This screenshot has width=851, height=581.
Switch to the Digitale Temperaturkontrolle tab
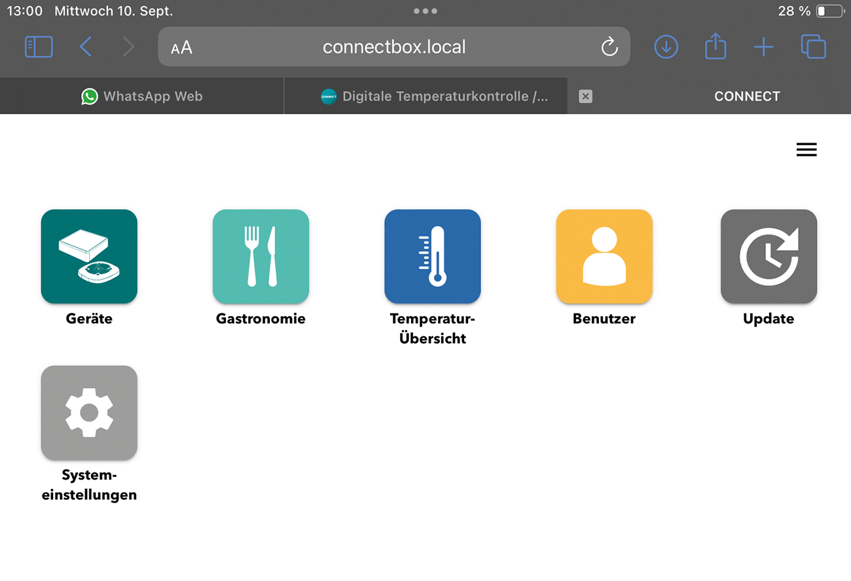tap(434, 96)
